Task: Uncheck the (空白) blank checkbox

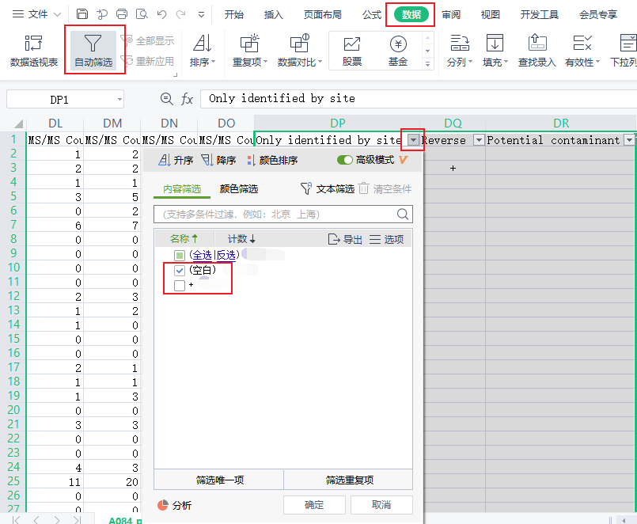Action: (x=180, y=271)
